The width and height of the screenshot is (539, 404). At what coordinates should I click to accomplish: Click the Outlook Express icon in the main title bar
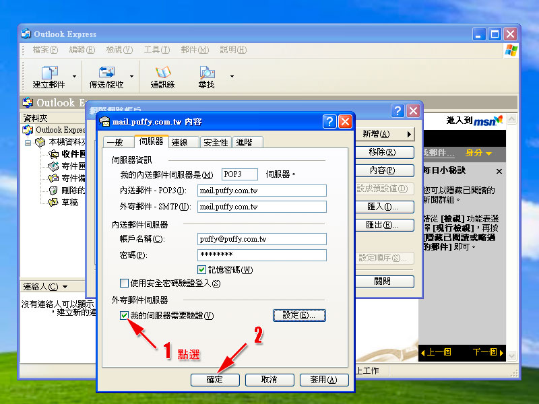click(26, 34)
